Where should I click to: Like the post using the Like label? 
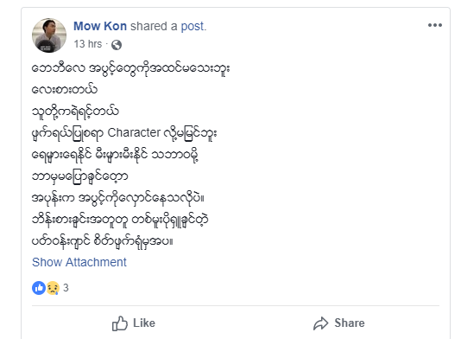(x=144, y=323)
